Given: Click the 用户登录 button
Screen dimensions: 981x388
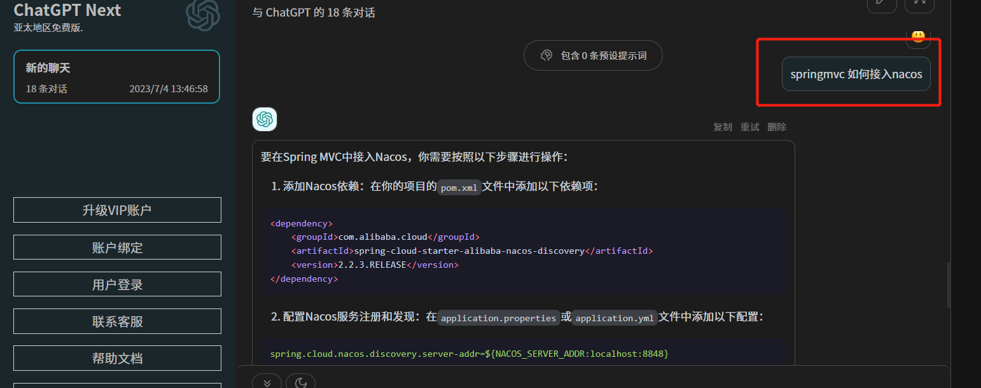Looking at the screenshot, I should point(117,284).
